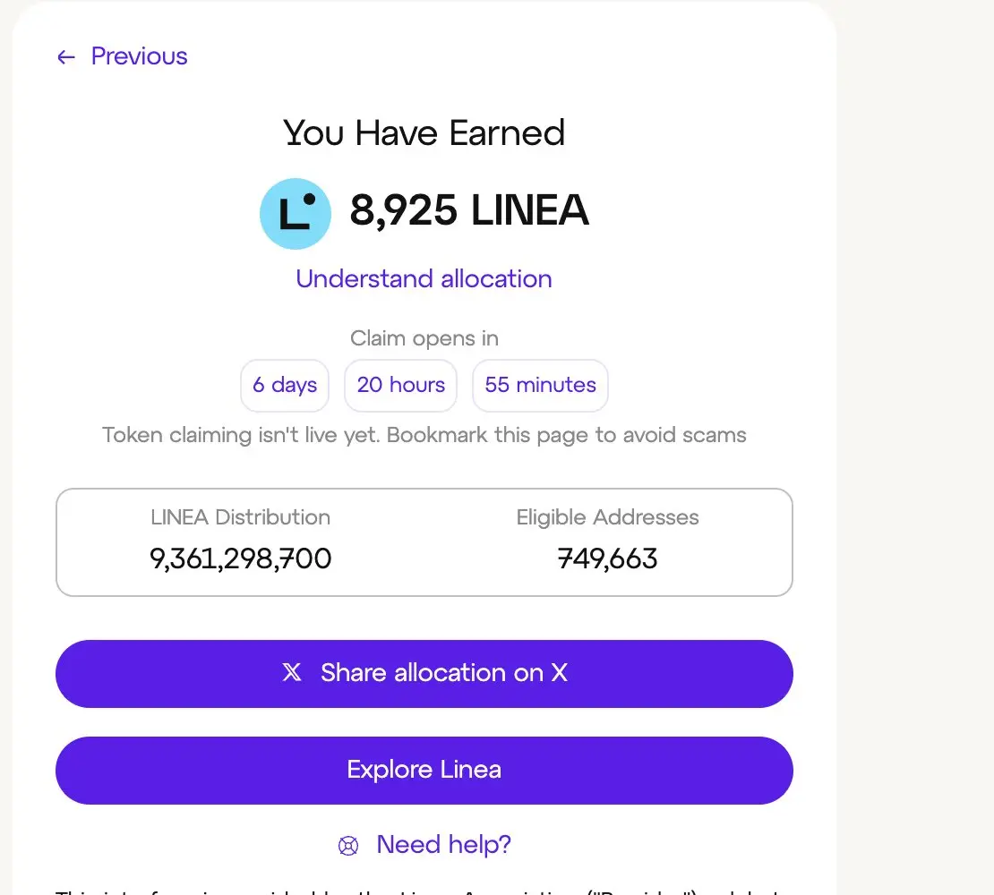The height and width of the screenshot is (895, 994).
Task: Click the LINEA Distribution value 9,361,298,700
Action: click(x=240, y=558)
